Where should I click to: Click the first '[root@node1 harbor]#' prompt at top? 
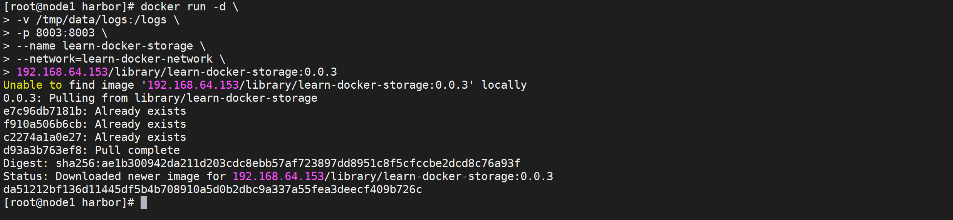point(69,7)
